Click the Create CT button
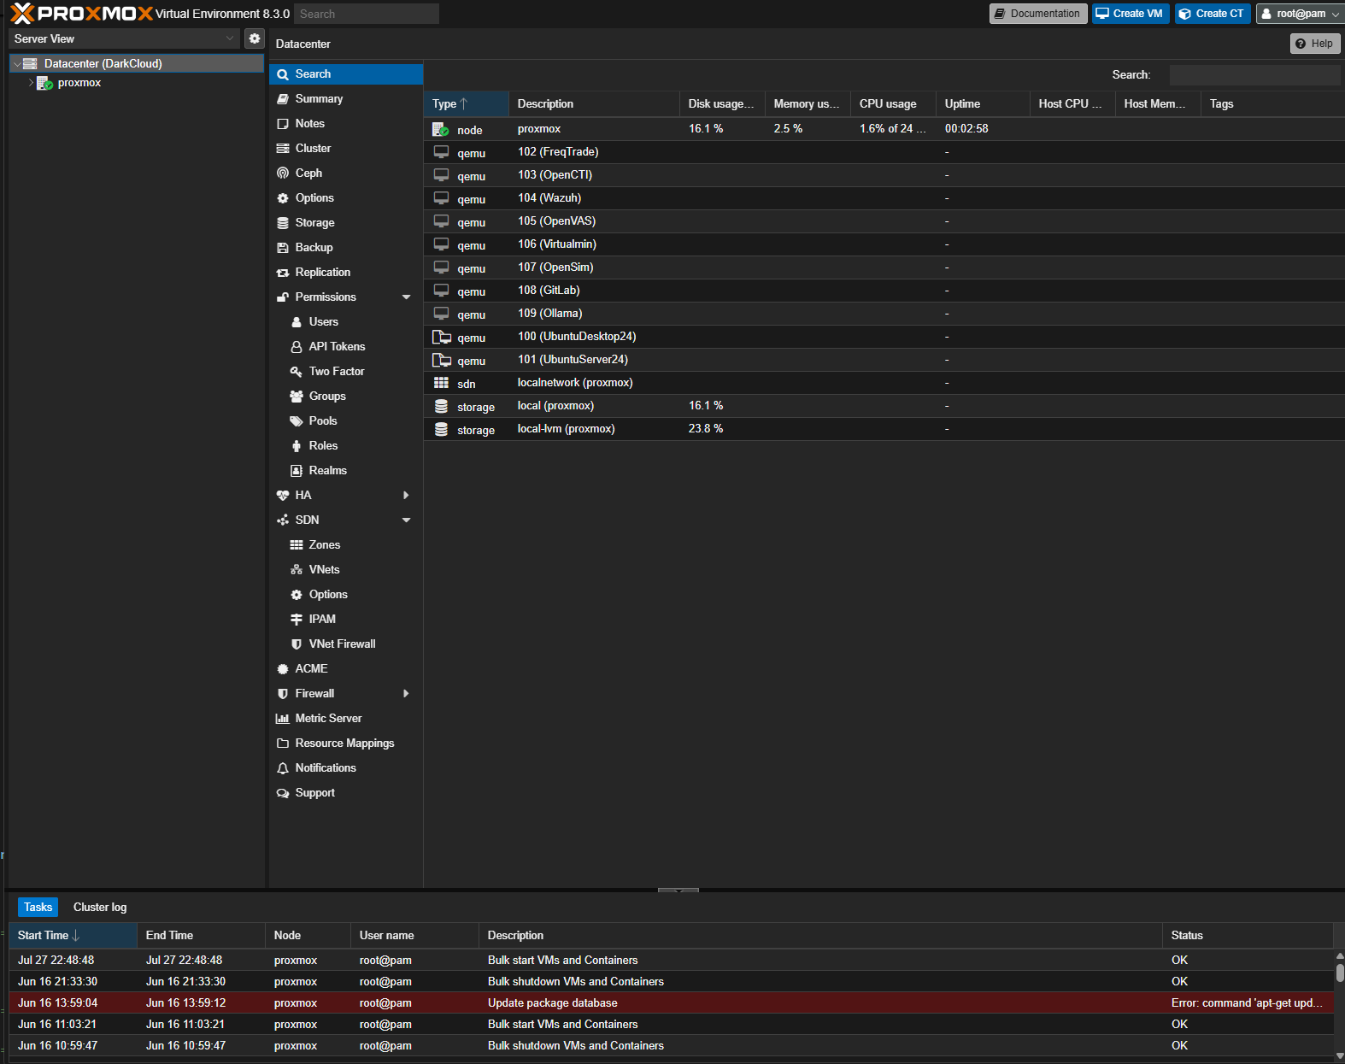 1213,14
